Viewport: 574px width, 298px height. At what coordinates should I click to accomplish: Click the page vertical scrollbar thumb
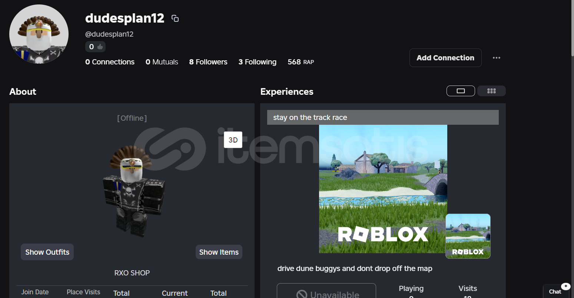572,28
